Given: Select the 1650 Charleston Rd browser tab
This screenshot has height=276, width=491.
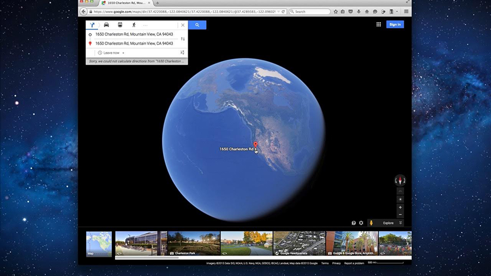Looking at the screenshot, I should [126, 3].
